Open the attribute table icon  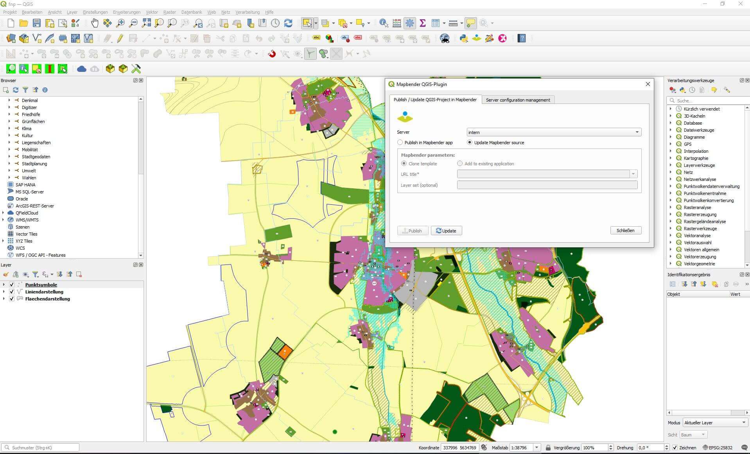click(x=435, y=23)
